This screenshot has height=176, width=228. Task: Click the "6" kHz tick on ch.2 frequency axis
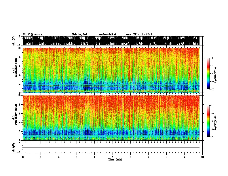click(x=20, y=113)
